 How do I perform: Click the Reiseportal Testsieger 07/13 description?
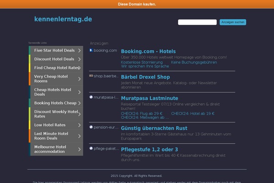170,106
